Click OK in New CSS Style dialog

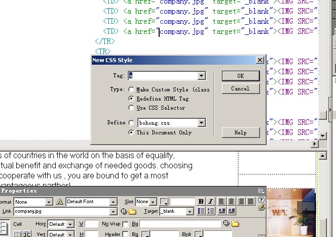tap(241, 76)
